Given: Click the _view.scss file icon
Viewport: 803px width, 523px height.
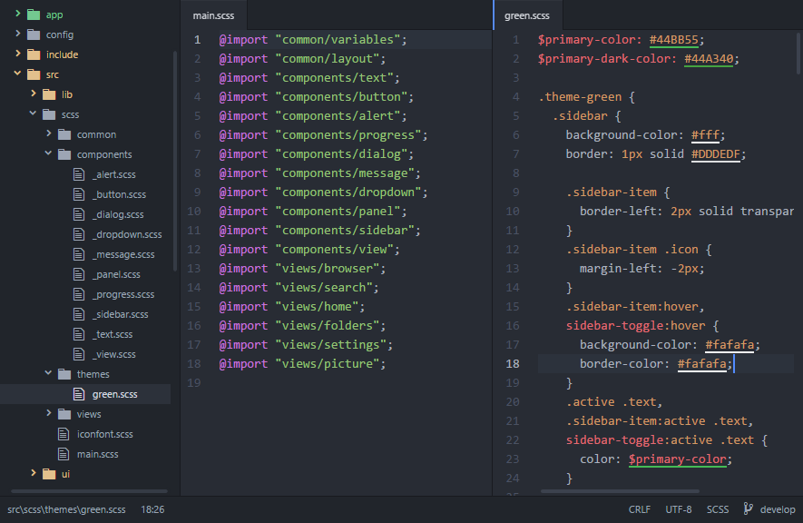Looking at the screenshot, I should [79, 354].
